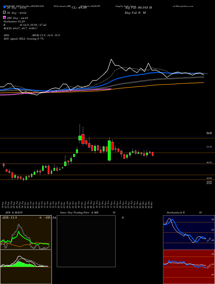Click the 'Stochastics: 31.28' reading

point(14,22)
